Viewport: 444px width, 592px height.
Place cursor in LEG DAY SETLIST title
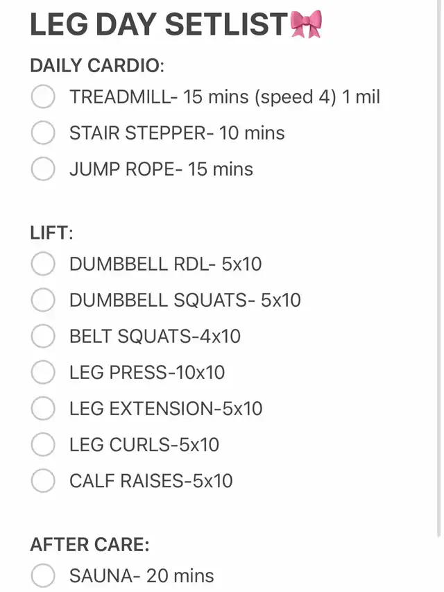click(x=159, y=24)
